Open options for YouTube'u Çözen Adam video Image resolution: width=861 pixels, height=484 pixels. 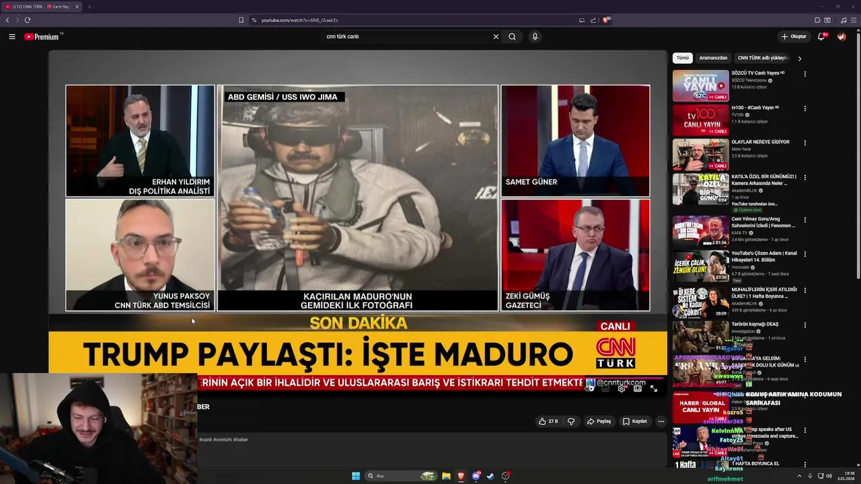(804, 255)
